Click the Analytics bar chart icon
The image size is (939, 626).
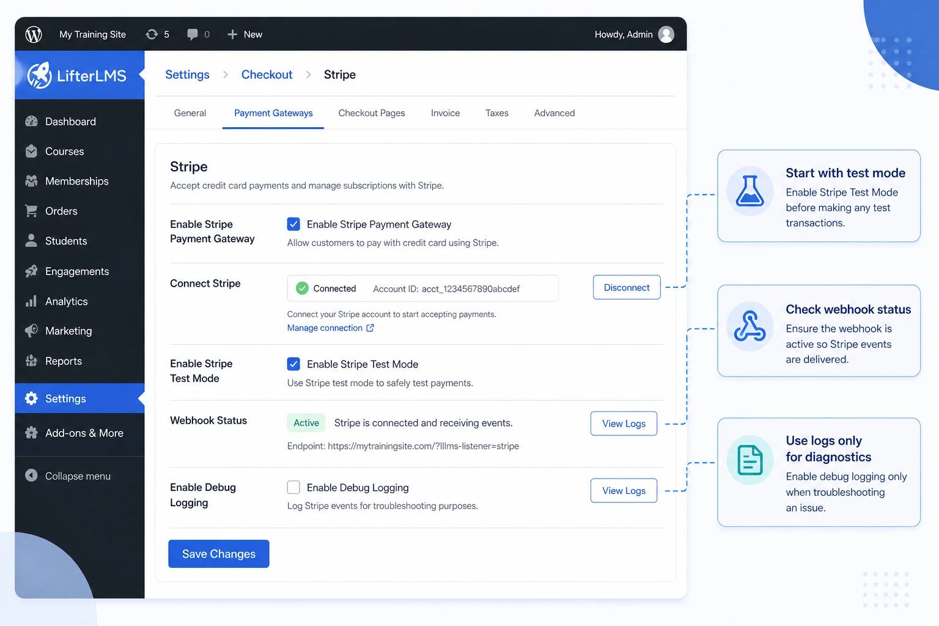point(31,301)
